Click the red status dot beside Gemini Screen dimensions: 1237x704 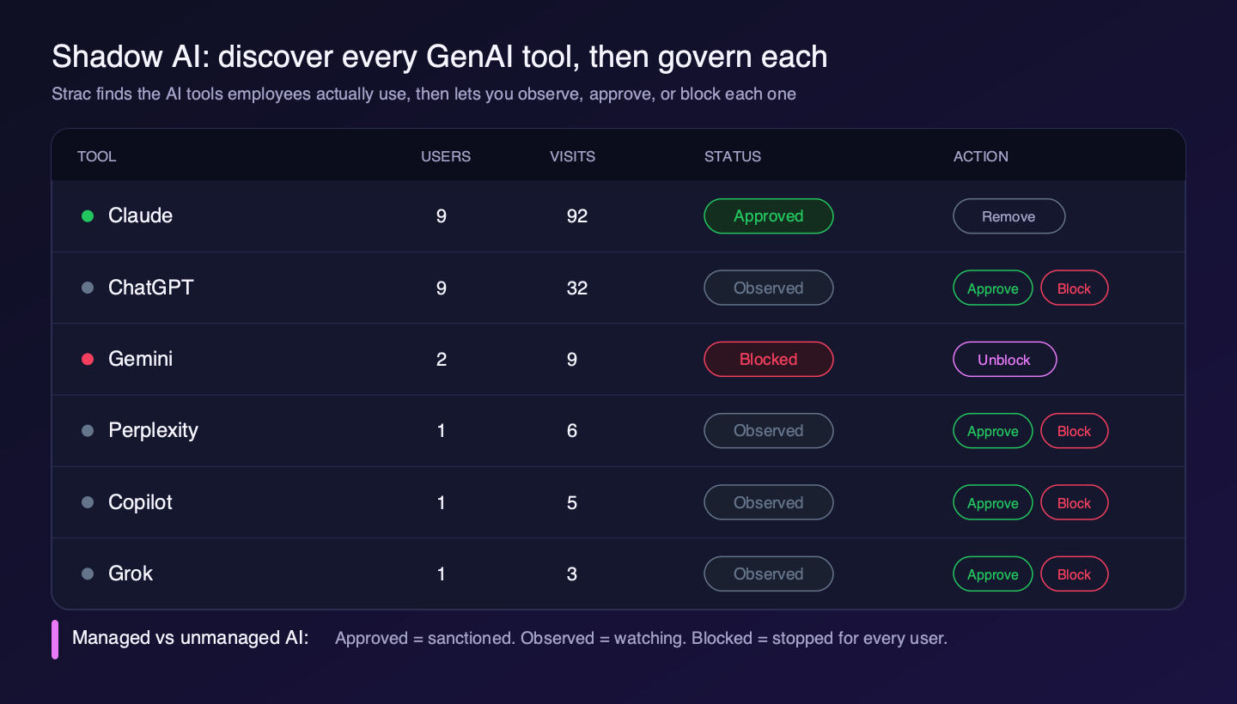click(88, 360)
